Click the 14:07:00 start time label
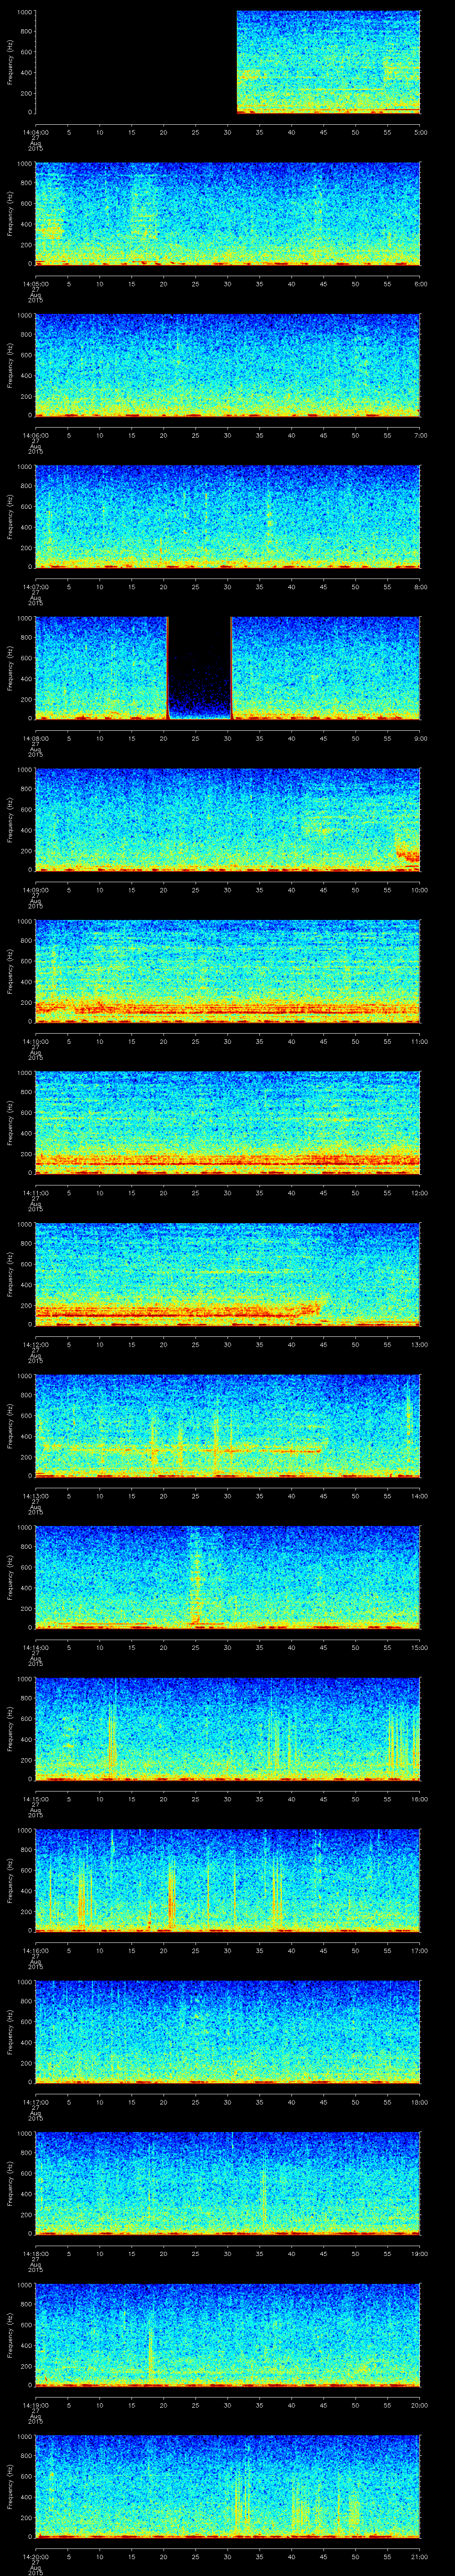Screen dimensions: 455x2576 click(x=35, y=586)
